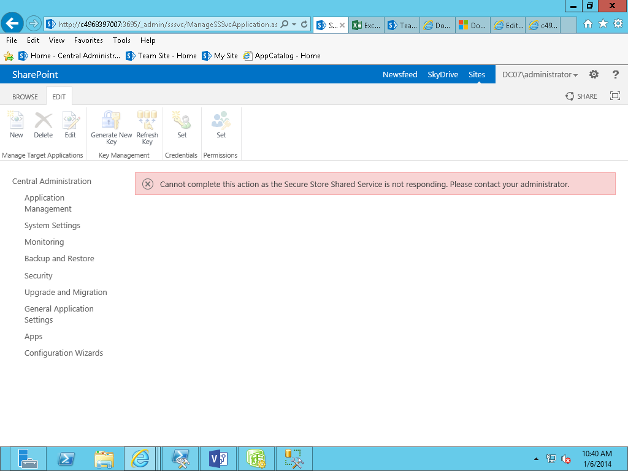Screen dimensions: 628x471
Task: Open Server Manager from taskbar
Action: click(x=28, y=459)
